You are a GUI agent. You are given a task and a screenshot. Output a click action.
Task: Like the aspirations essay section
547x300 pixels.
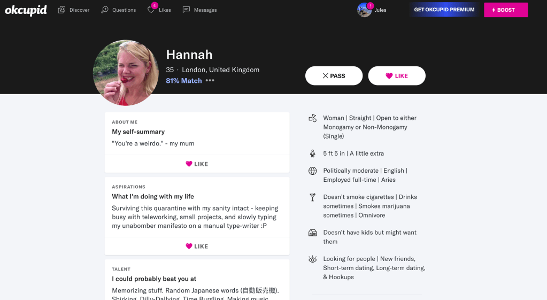(197, 247)
